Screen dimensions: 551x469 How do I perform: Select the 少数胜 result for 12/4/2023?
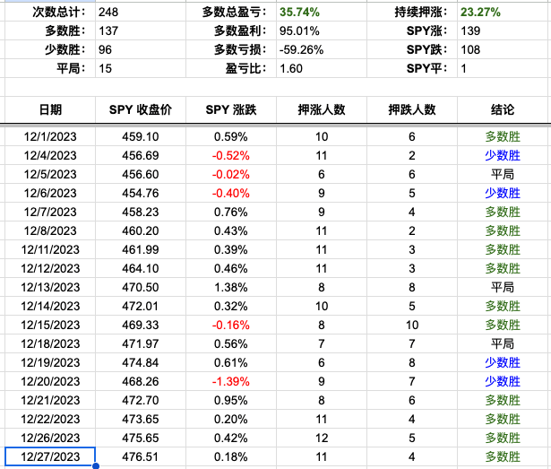[x=503, y=155]
